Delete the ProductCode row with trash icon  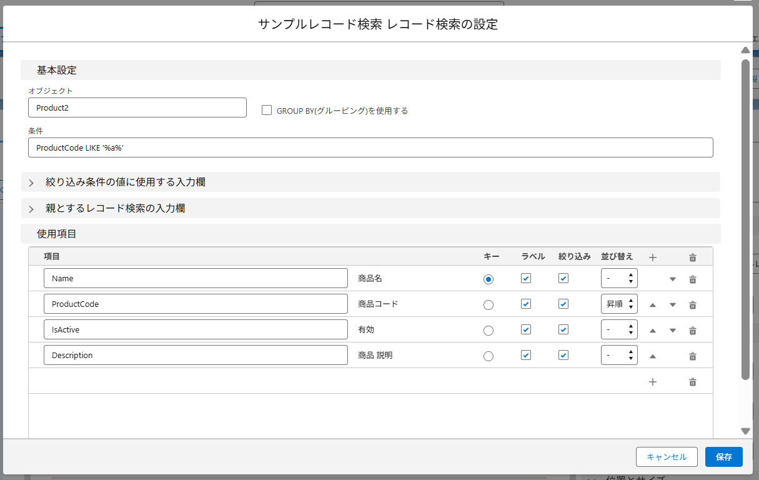[692, 305]
